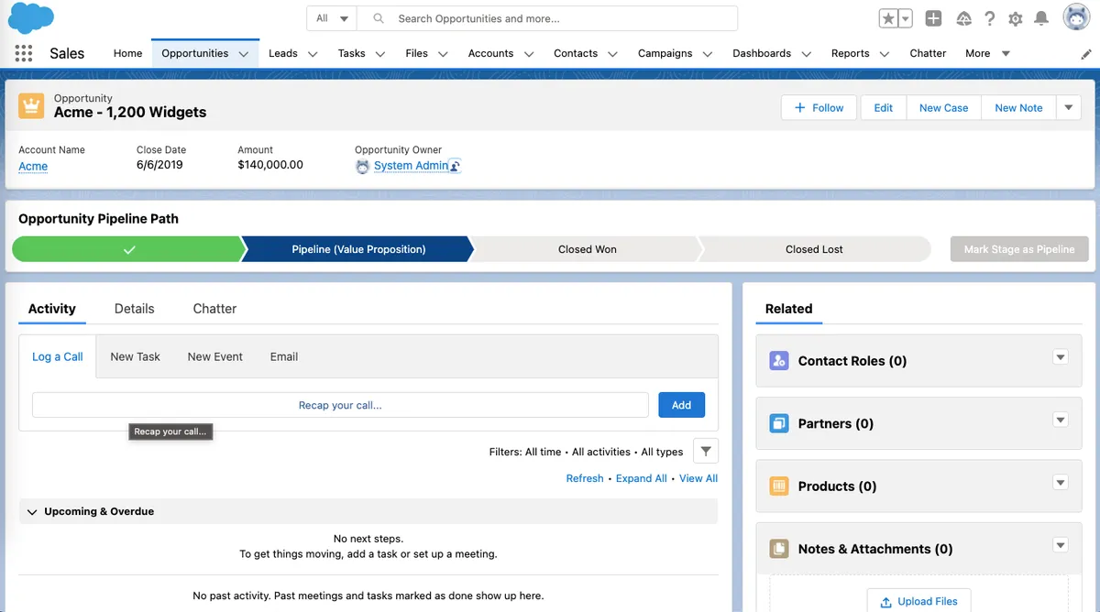1100x612 pixels.
Task: Collapse the Upcoming & Overdue section
Action: (x=32, y=511)
